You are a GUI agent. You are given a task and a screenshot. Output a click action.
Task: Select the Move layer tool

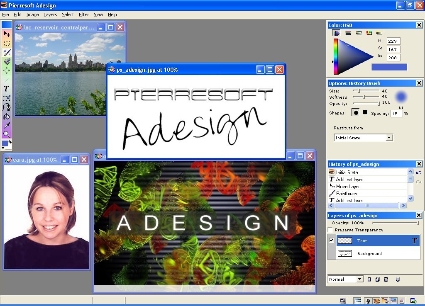pyautogui.click(x=7, y=34)
